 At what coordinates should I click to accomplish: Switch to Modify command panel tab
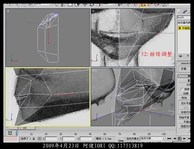click(185, 12)
